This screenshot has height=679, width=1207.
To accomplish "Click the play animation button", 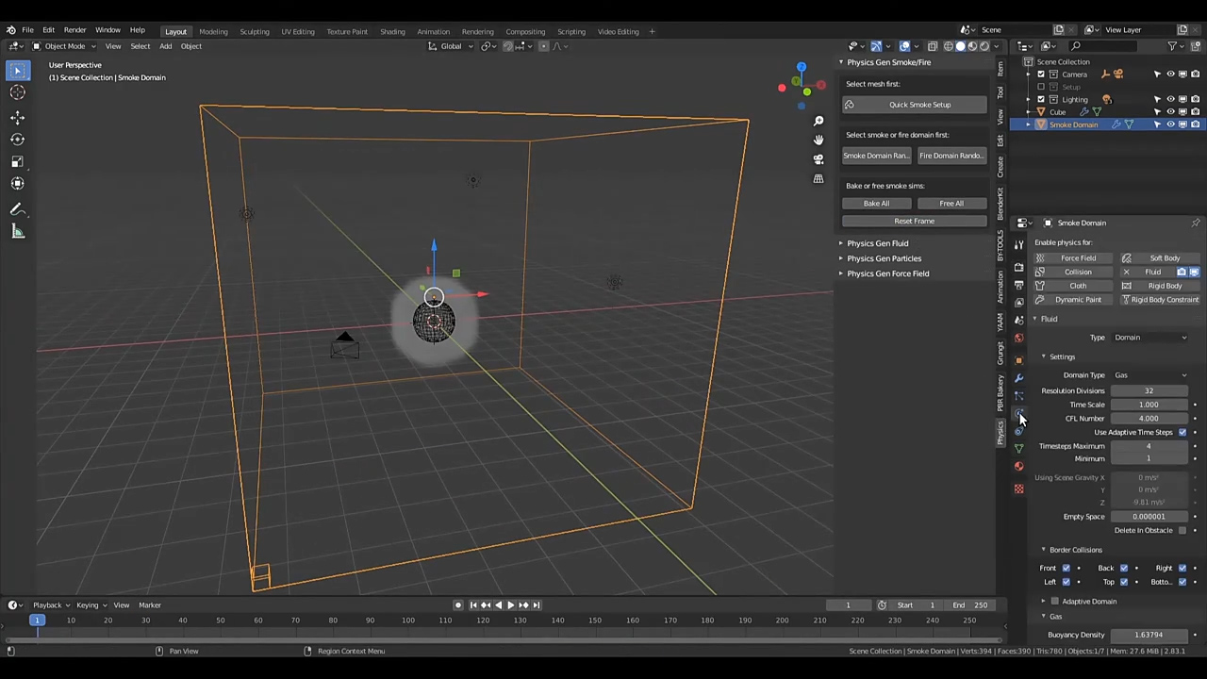I will pyautogui.click(x=510, y=605).
